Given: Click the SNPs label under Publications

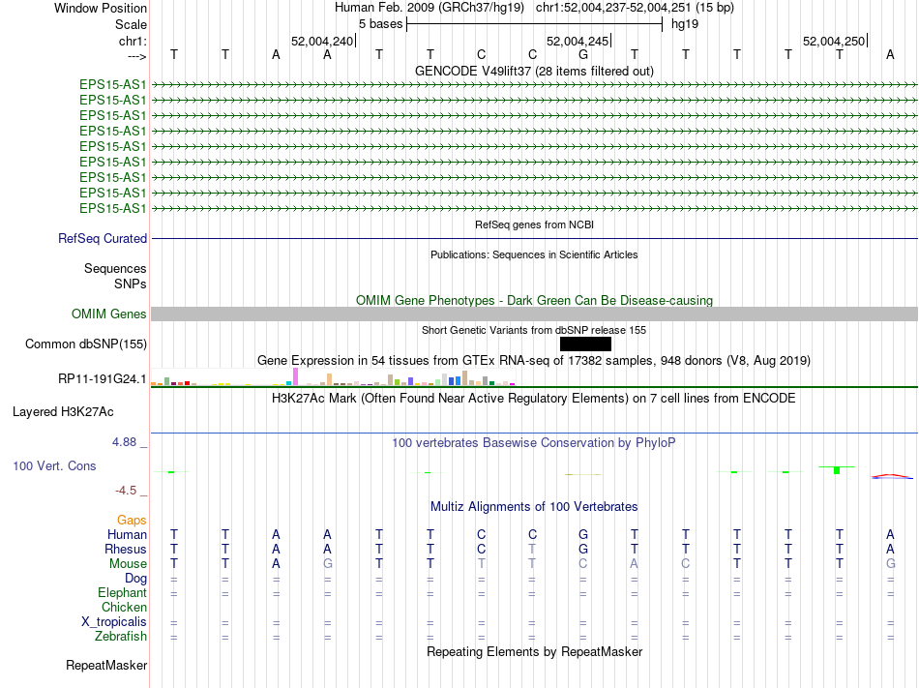Looking at the screenshot, I should coord(131,284).
